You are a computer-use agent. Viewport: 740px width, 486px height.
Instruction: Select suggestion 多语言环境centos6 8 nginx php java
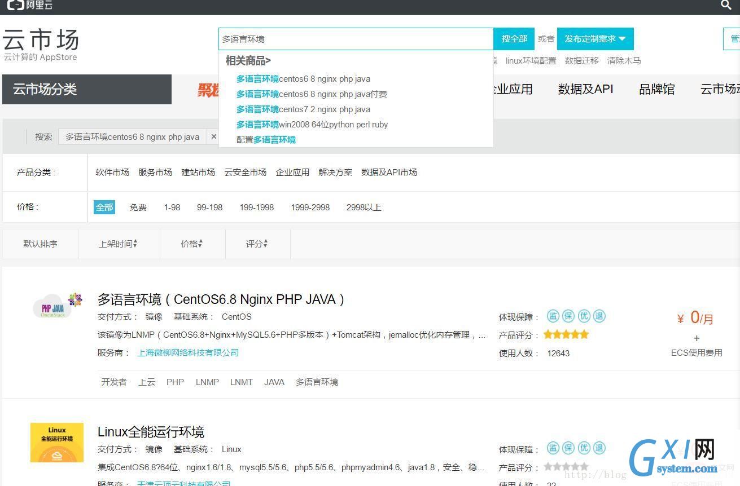(x=303, y=79)
